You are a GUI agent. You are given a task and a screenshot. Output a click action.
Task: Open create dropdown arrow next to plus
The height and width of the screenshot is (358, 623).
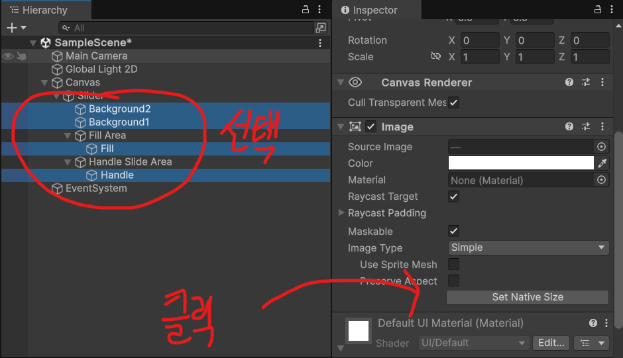[23, 28]
